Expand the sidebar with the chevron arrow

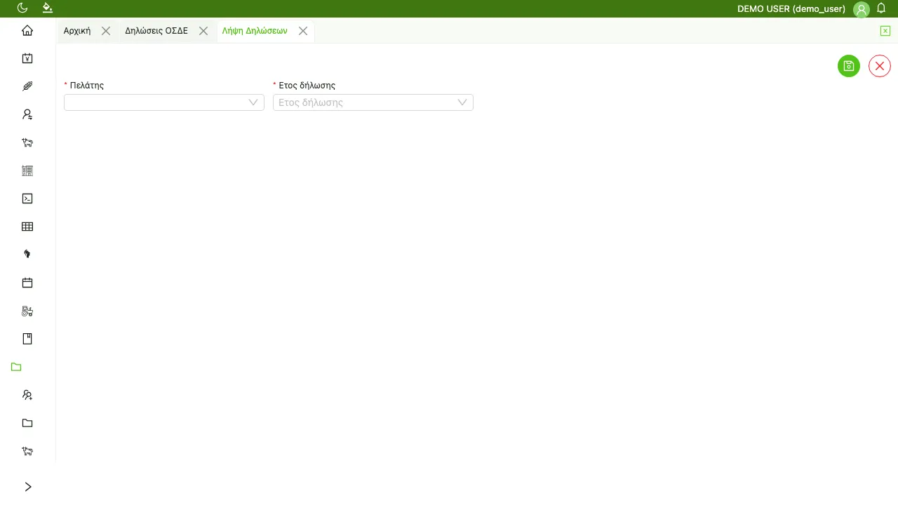(x=27, y=487)
